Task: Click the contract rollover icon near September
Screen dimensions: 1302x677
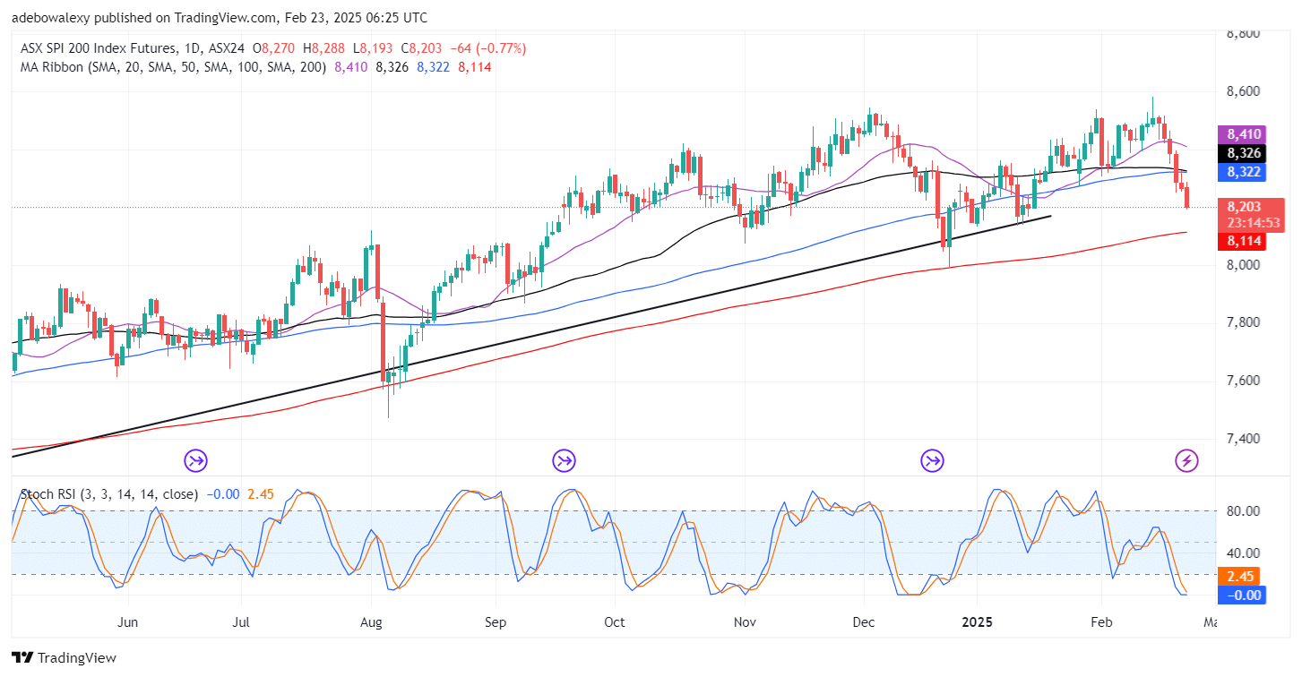Action: (x=564, y=461)
